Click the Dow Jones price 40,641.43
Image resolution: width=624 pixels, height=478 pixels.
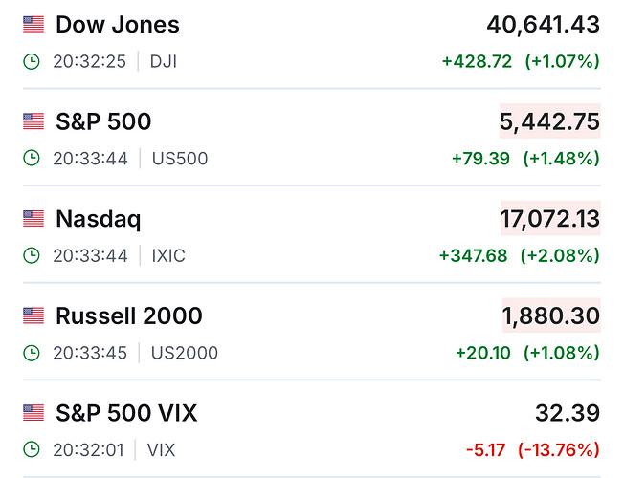click(543, 25)
